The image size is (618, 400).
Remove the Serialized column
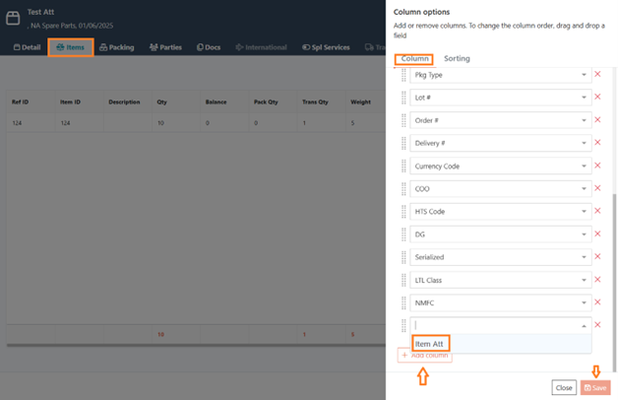(x=597, y=256)
